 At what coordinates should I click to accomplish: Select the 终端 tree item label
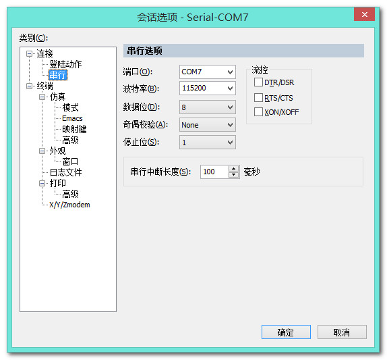[x=44, y=86]
